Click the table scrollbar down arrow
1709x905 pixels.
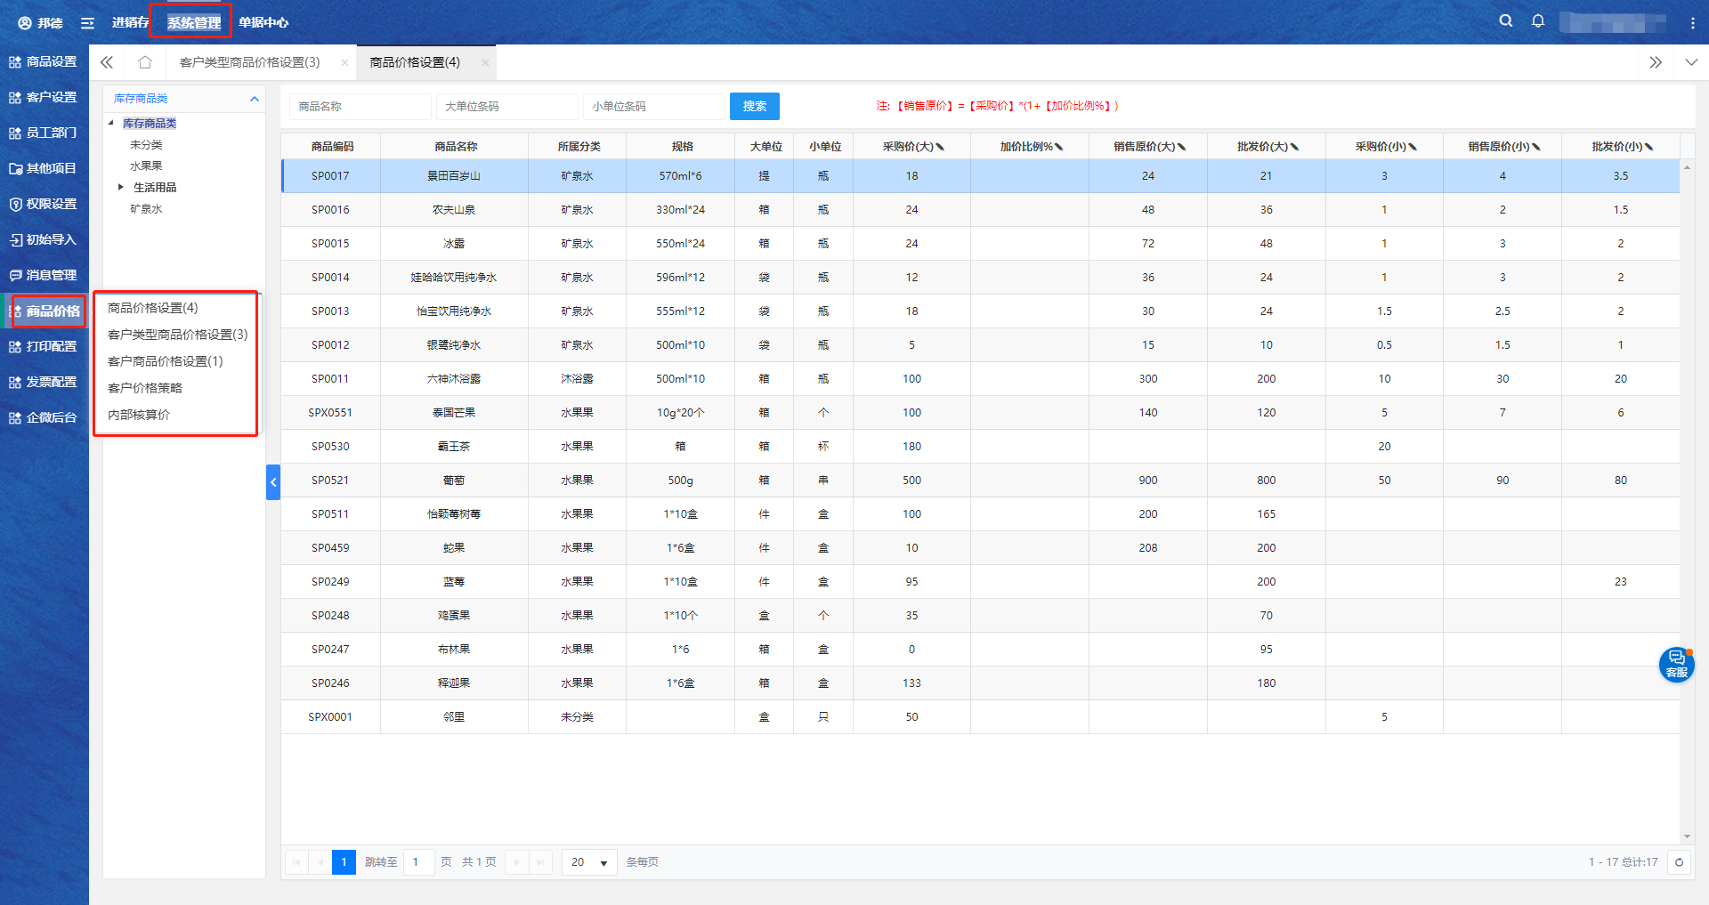coord(1687,836)
